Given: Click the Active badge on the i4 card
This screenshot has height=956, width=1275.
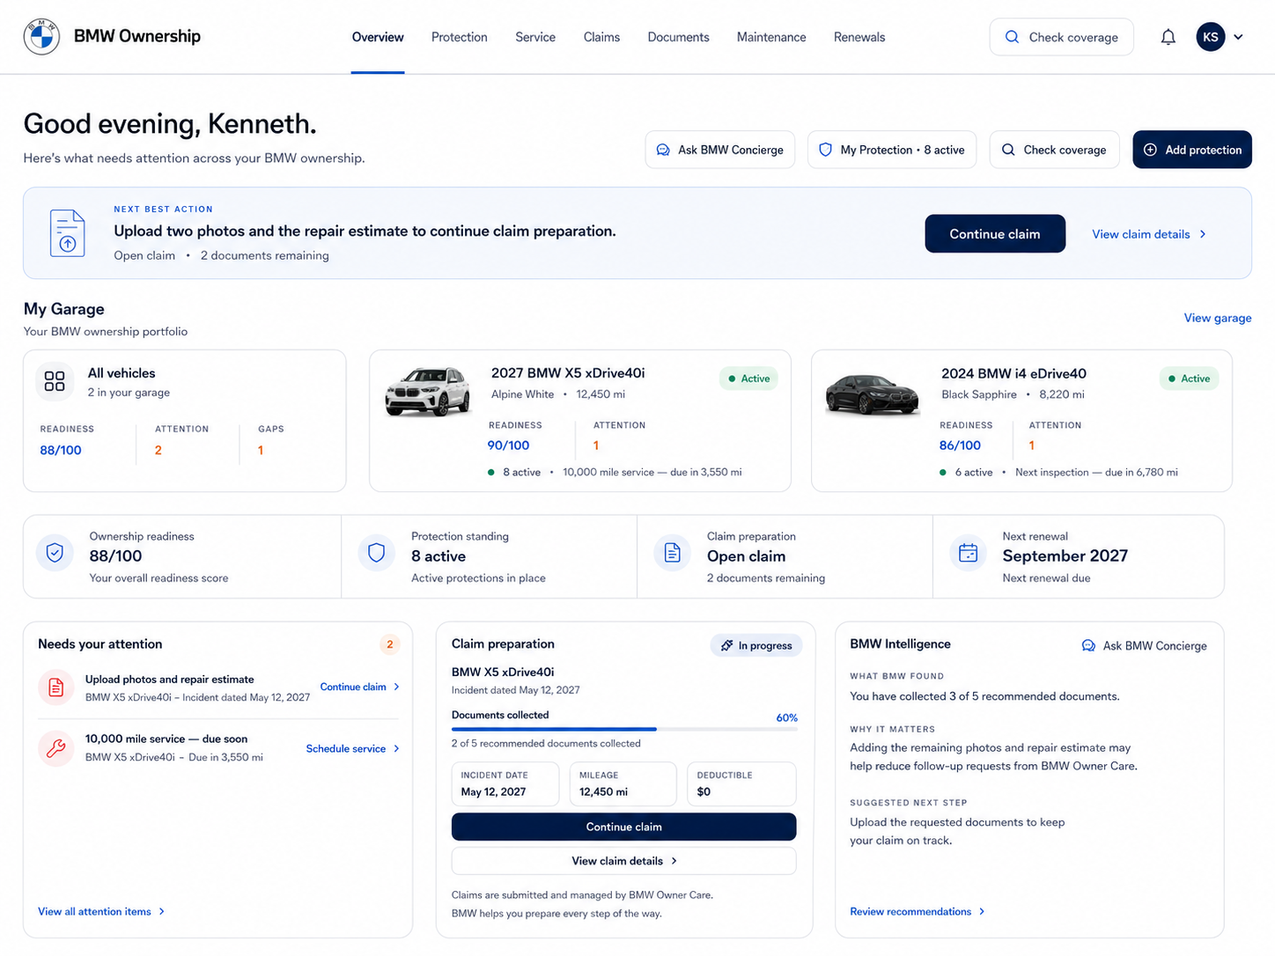Looking at the screenshot, I should pos(1189,379).
